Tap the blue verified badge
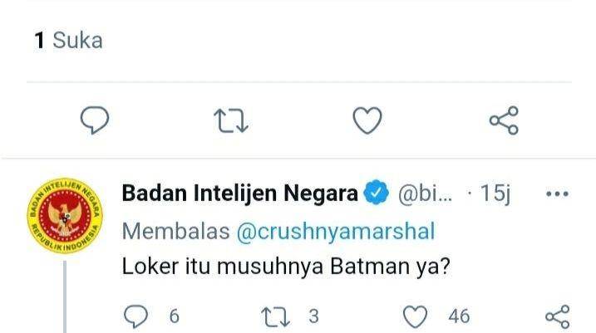The width and height of the screenshot is (596, 333). click(376, 193)
